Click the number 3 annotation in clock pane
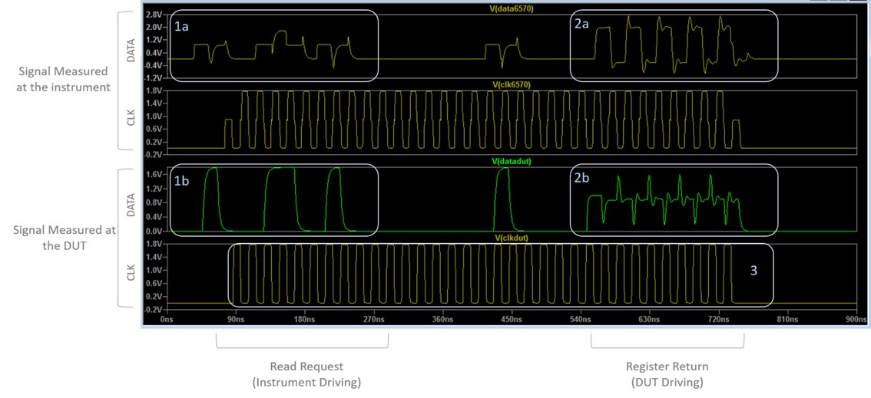 click(753, 270)
